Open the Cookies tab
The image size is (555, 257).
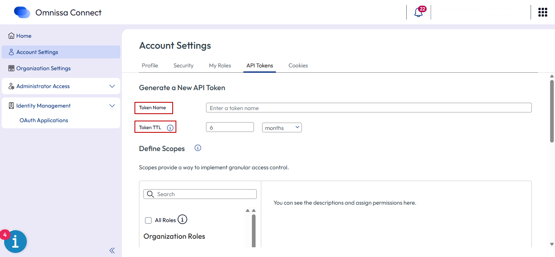(298, 66)
